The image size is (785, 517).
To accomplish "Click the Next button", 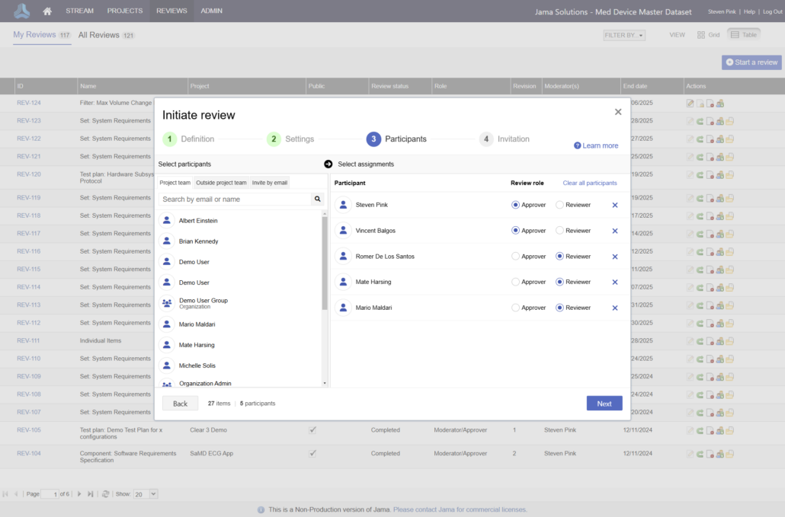I will point(604,404).
